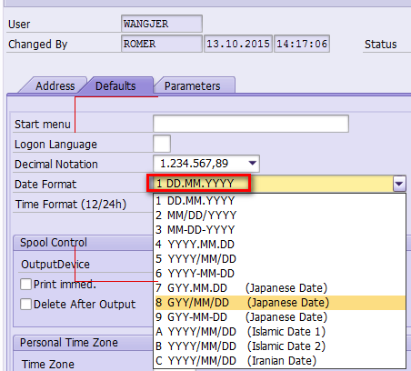Switch to the Address tab
Viewport: 411px width, 371px height.
pyautogui.click(x=55, y=86)
